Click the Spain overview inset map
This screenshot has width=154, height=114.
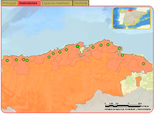132,18
